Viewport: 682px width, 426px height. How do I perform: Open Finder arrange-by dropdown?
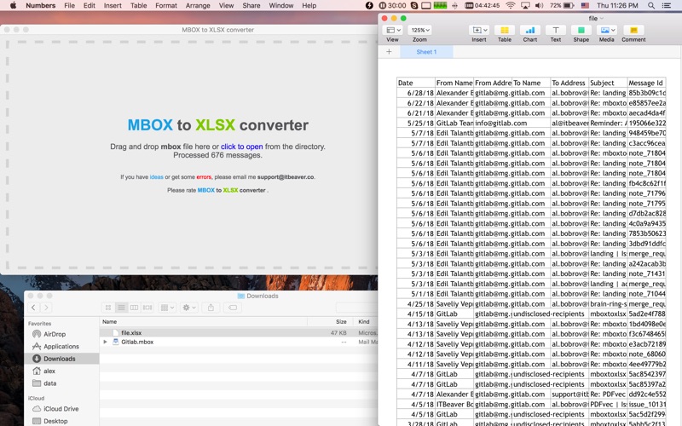click(x=167, y=308)
